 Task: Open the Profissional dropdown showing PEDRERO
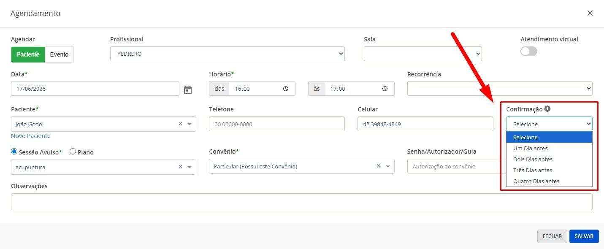click(x=228, y=54)
